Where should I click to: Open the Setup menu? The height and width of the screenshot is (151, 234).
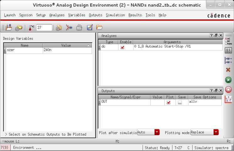click(41, 15)
